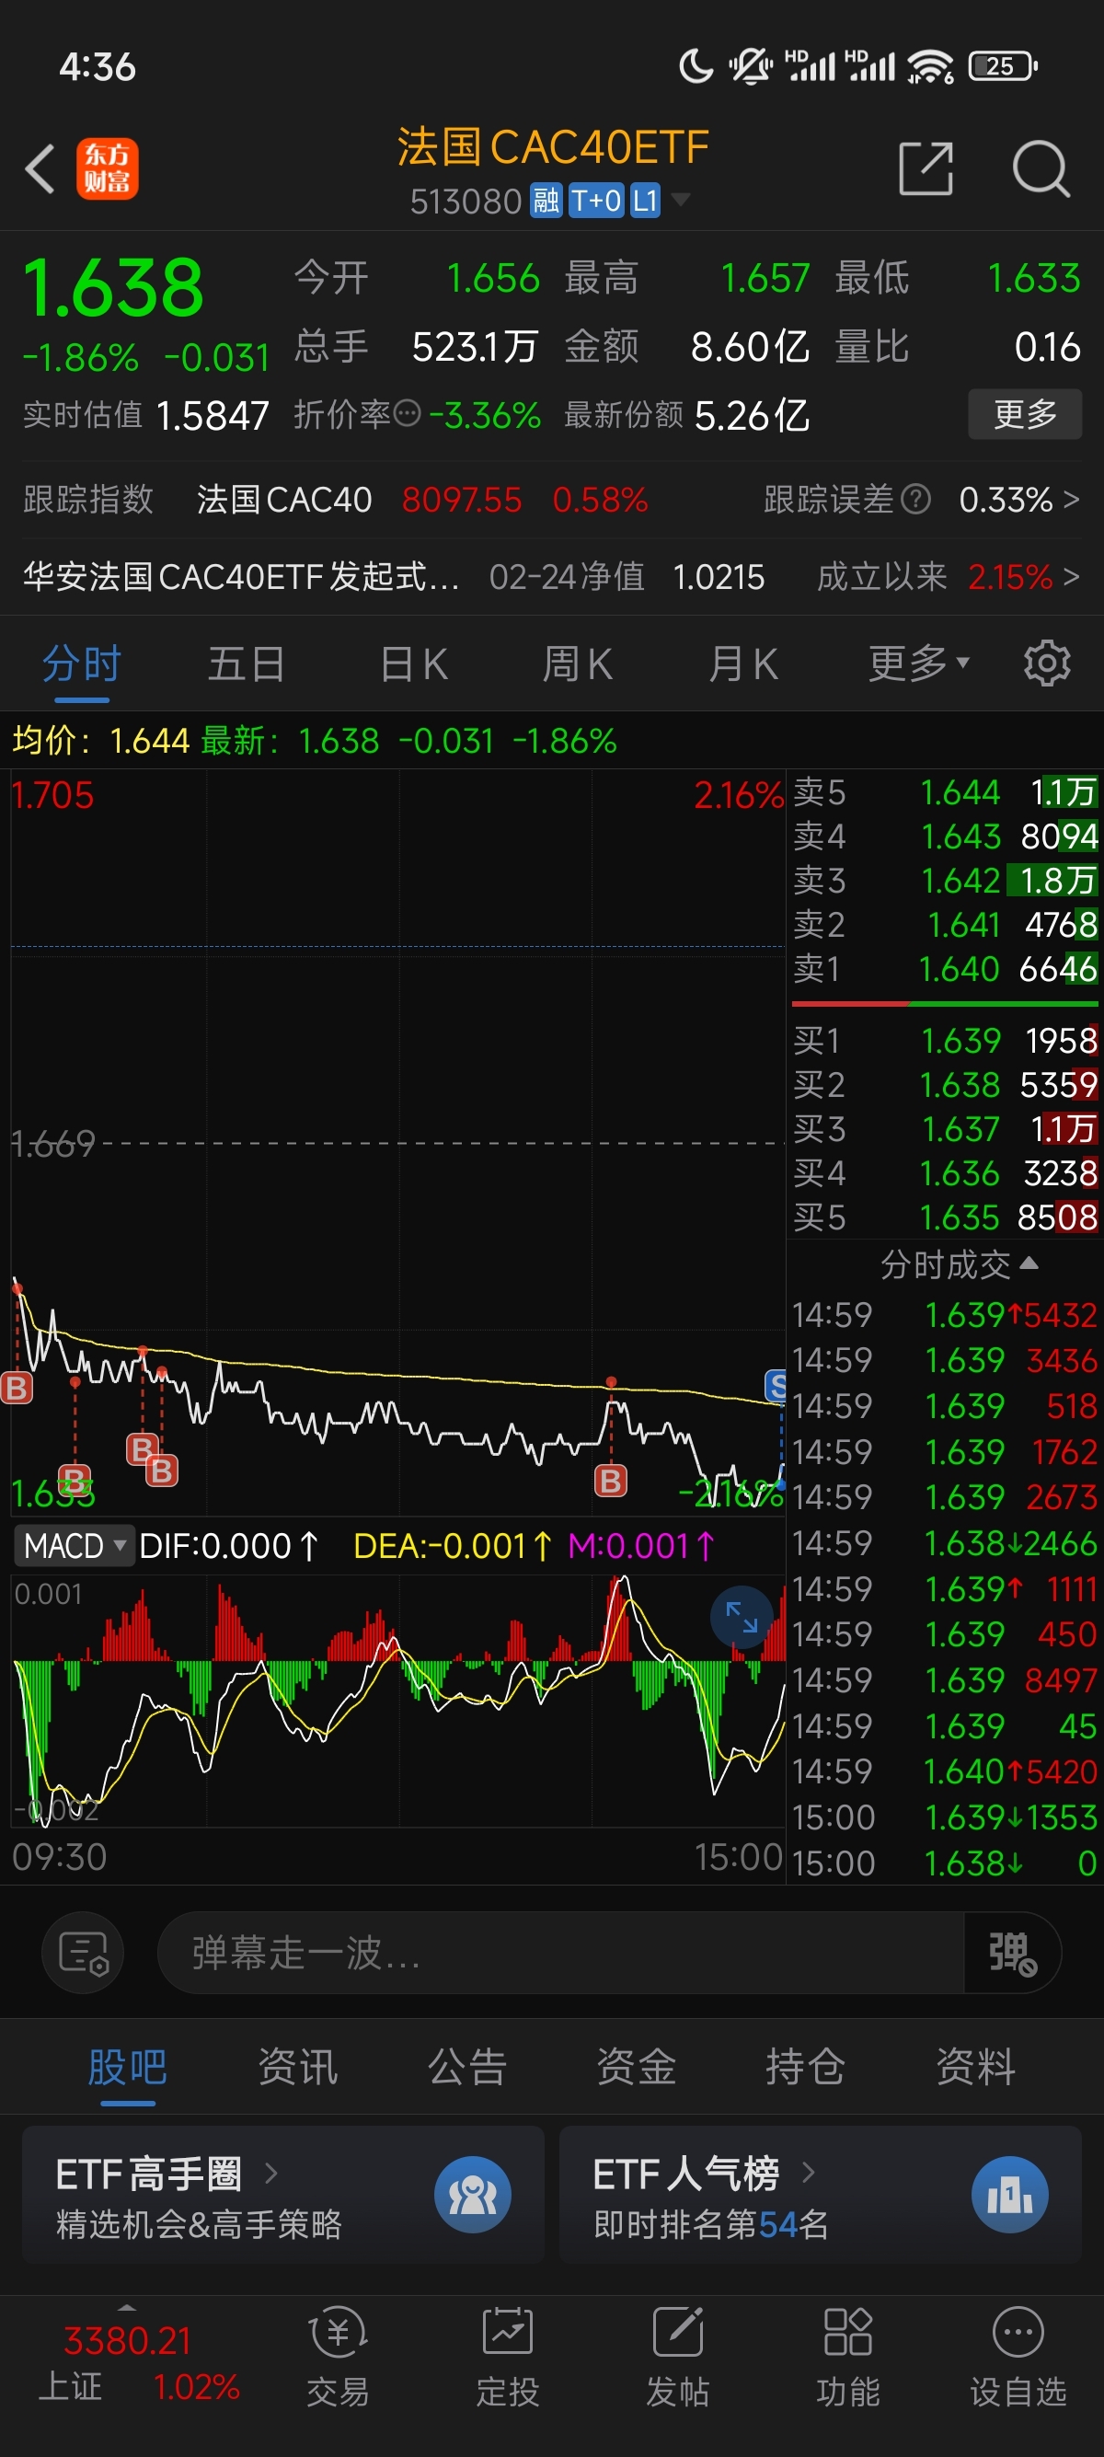Open the 更多 chart period dropdown

917,663
